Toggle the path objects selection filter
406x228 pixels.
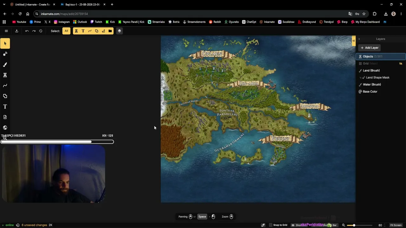[x=90, y=31]
